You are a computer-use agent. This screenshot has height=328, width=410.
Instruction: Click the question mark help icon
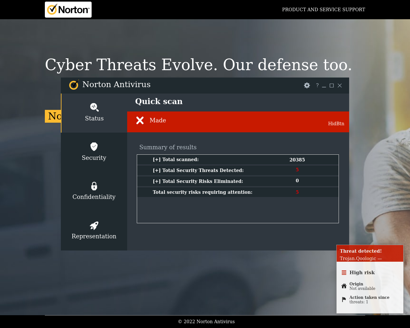(x=317, y=86)
